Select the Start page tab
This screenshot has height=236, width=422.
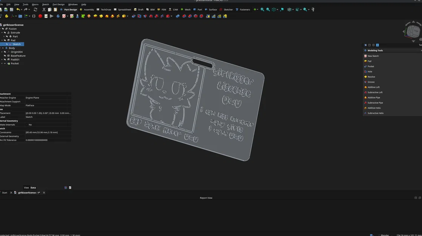pyautogui.click(x=5, y=193)
